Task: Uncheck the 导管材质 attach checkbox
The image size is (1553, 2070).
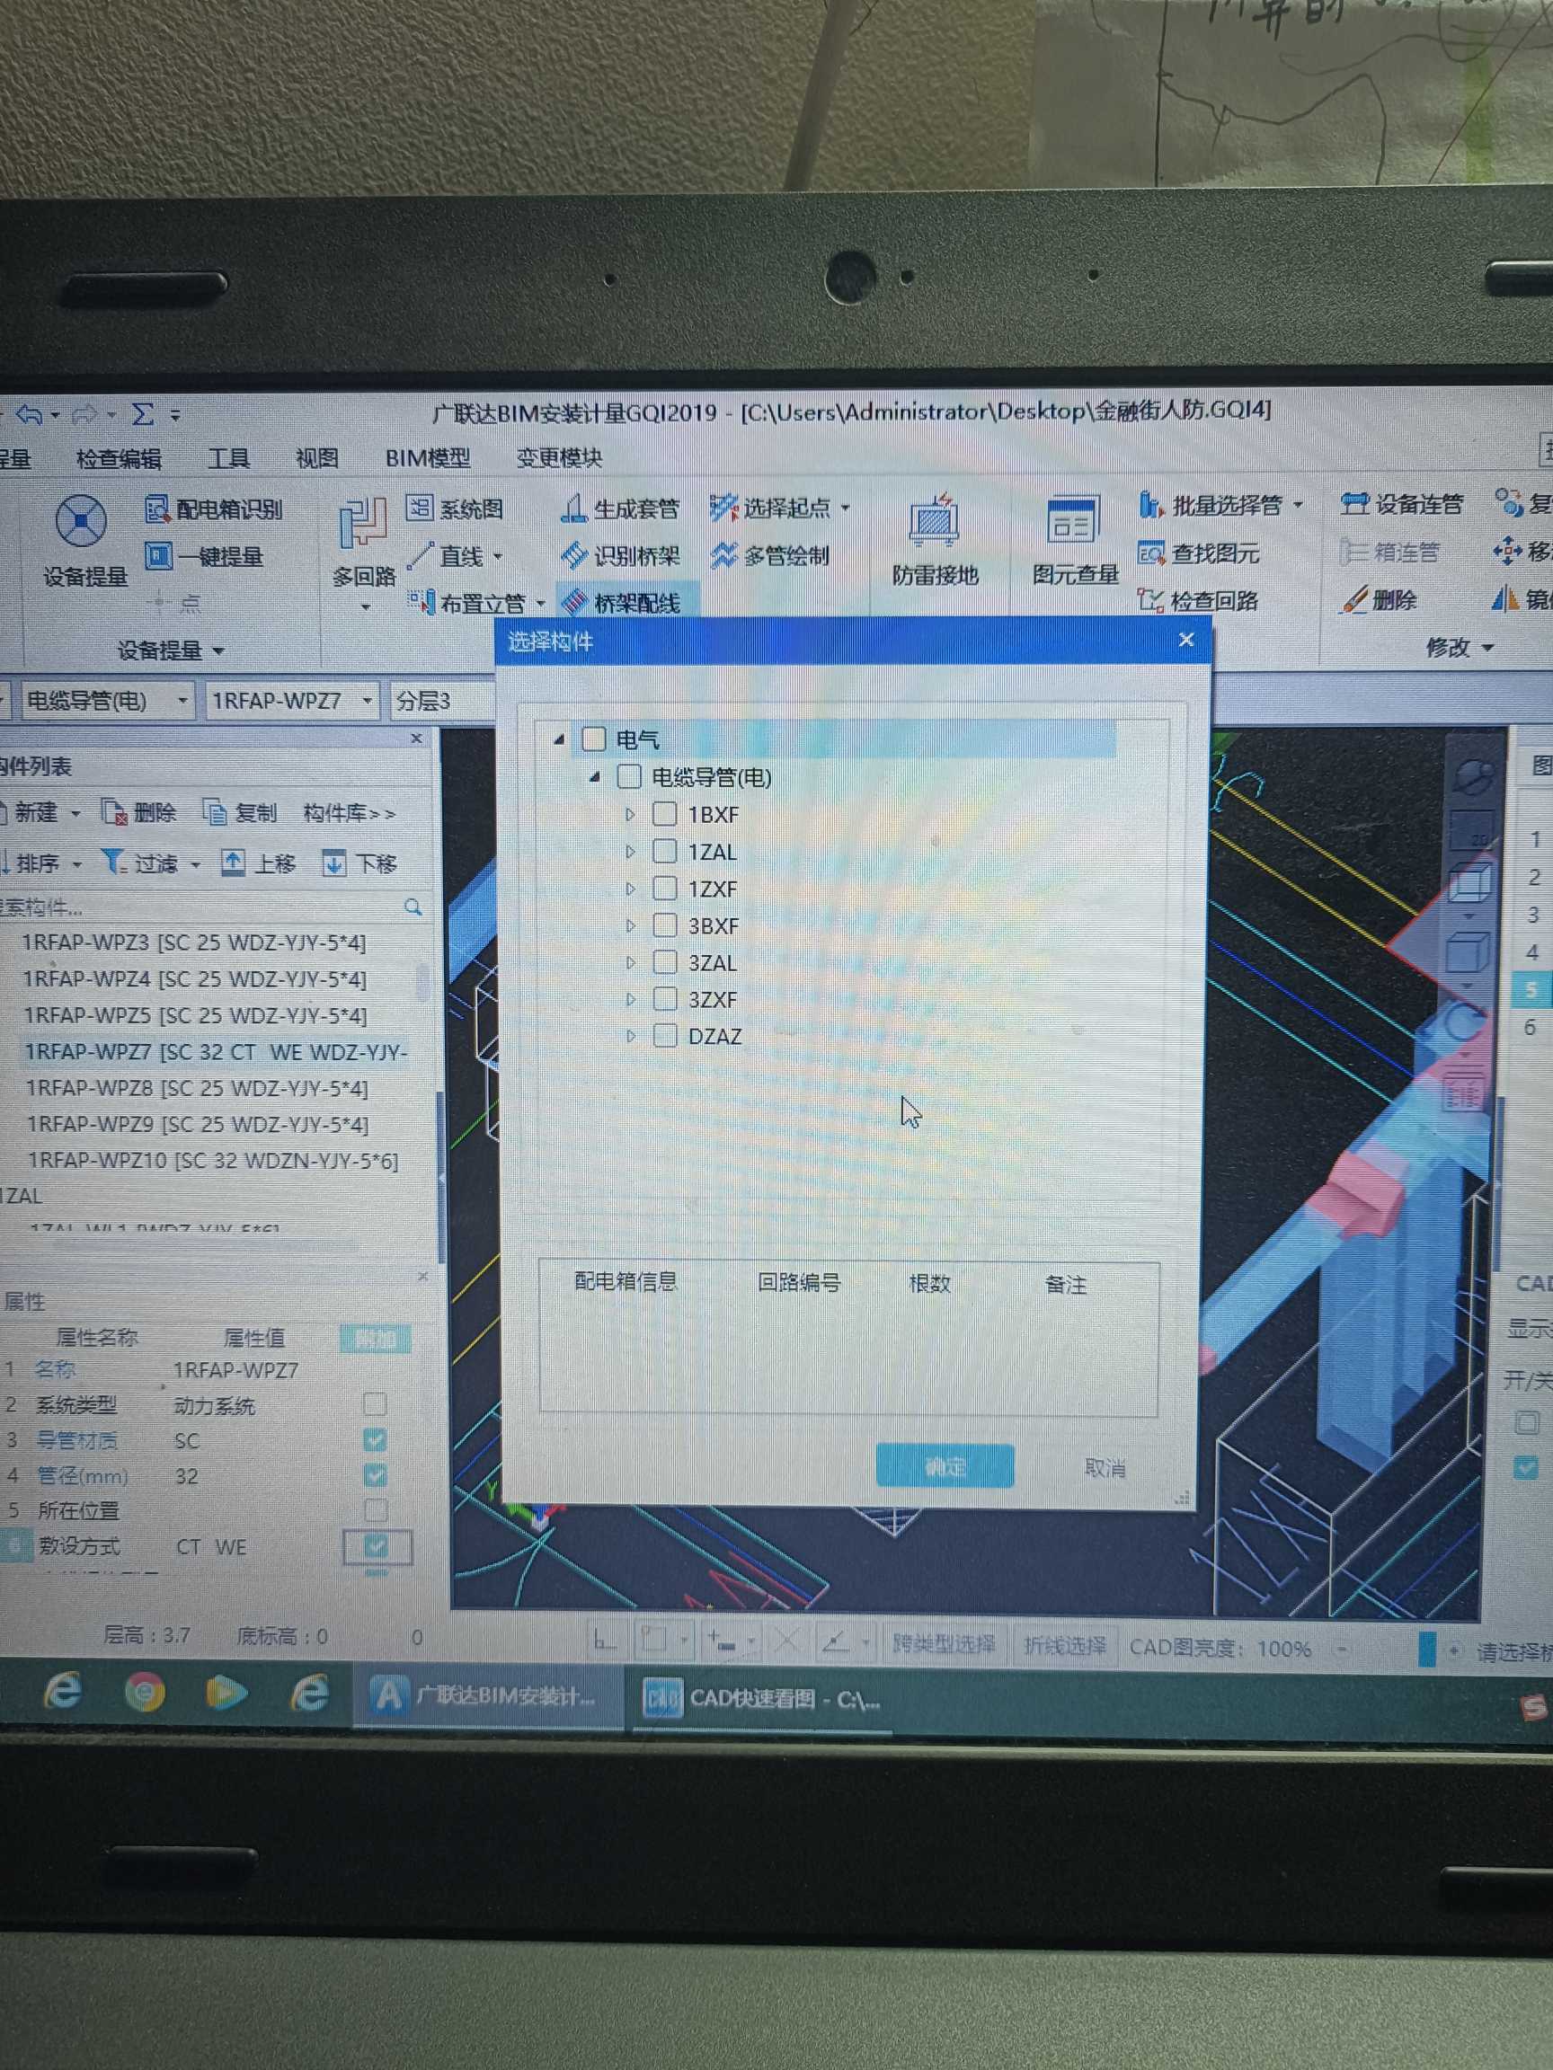Action: pos(376,1439)
